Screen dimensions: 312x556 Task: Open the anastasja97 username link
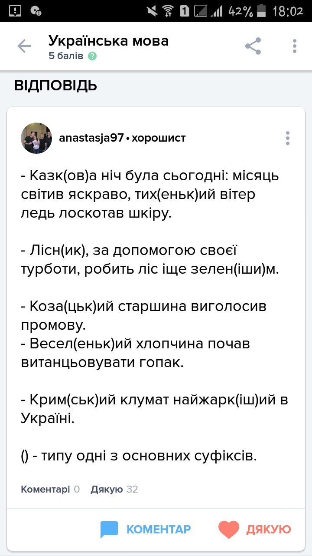(91, 138)
